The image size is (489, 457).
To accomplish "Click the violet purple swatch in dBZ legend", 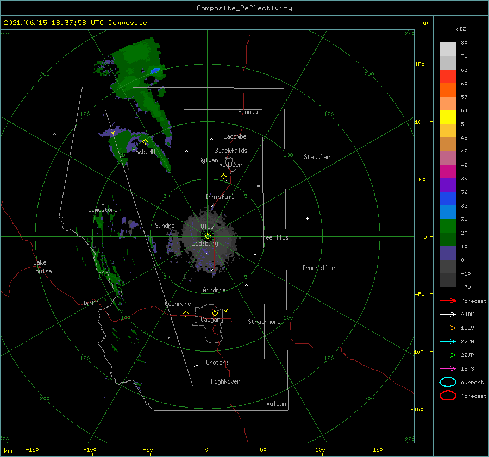I will (x=448, y=185).
